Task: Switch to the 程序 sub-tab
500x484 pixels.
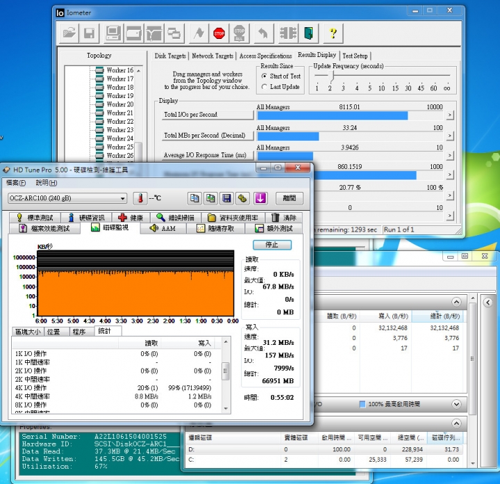Action: pos(82,332)
